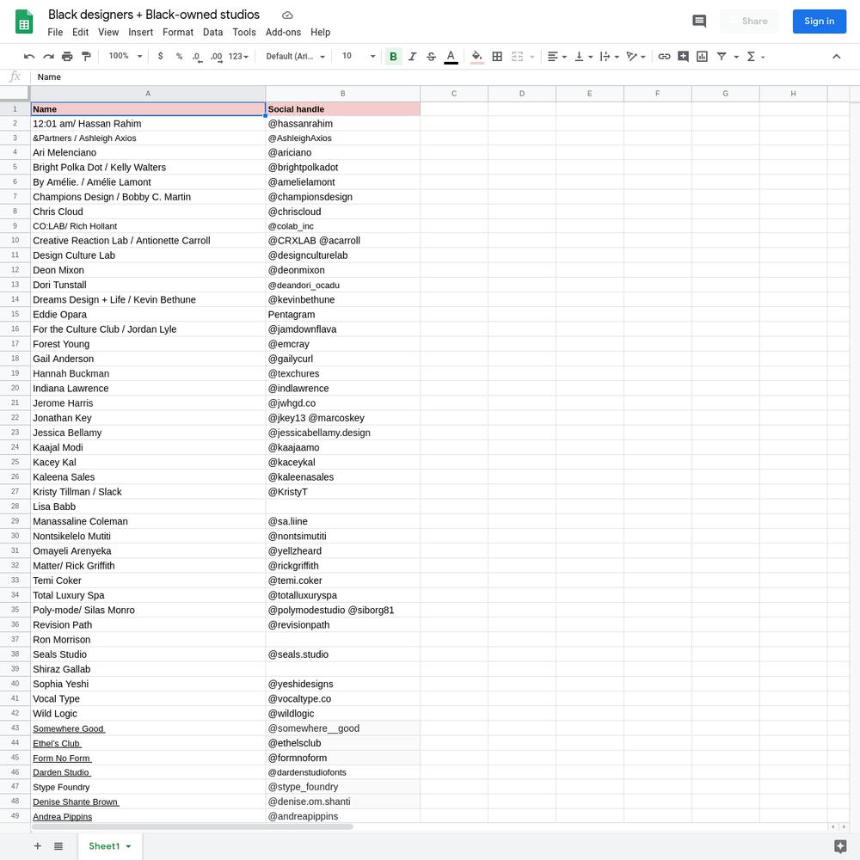Expand the Merge cells dropdown arrow
This screenshot has height=860, width=860.
532,57
